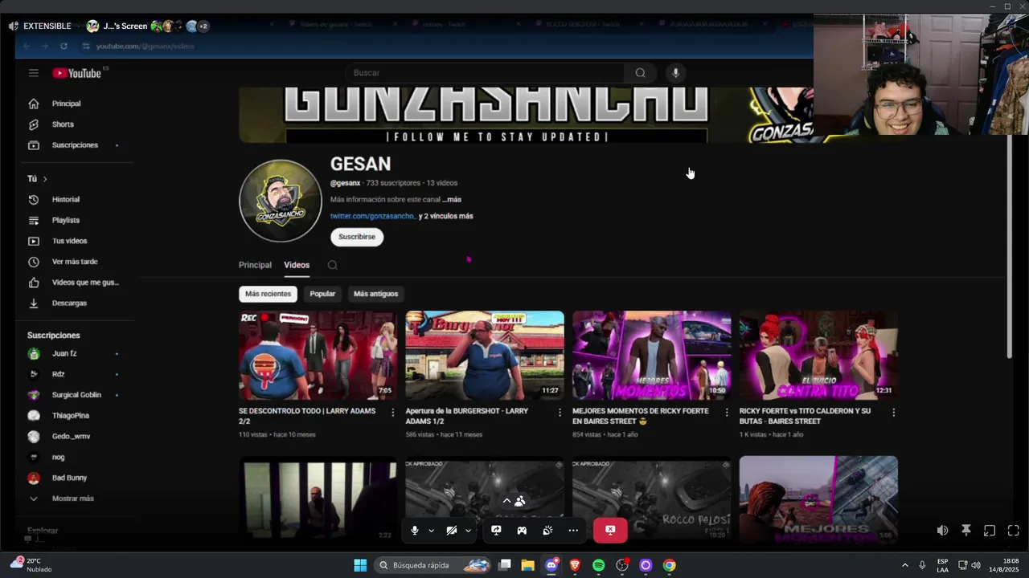1029x578 pixels.
Task: Open the twitter.com/gonzasancho link
Action: 373,216
